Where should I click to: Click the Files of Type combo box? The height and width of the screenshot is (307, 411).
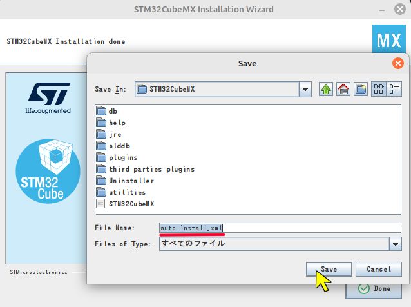[x=280, y=244]
